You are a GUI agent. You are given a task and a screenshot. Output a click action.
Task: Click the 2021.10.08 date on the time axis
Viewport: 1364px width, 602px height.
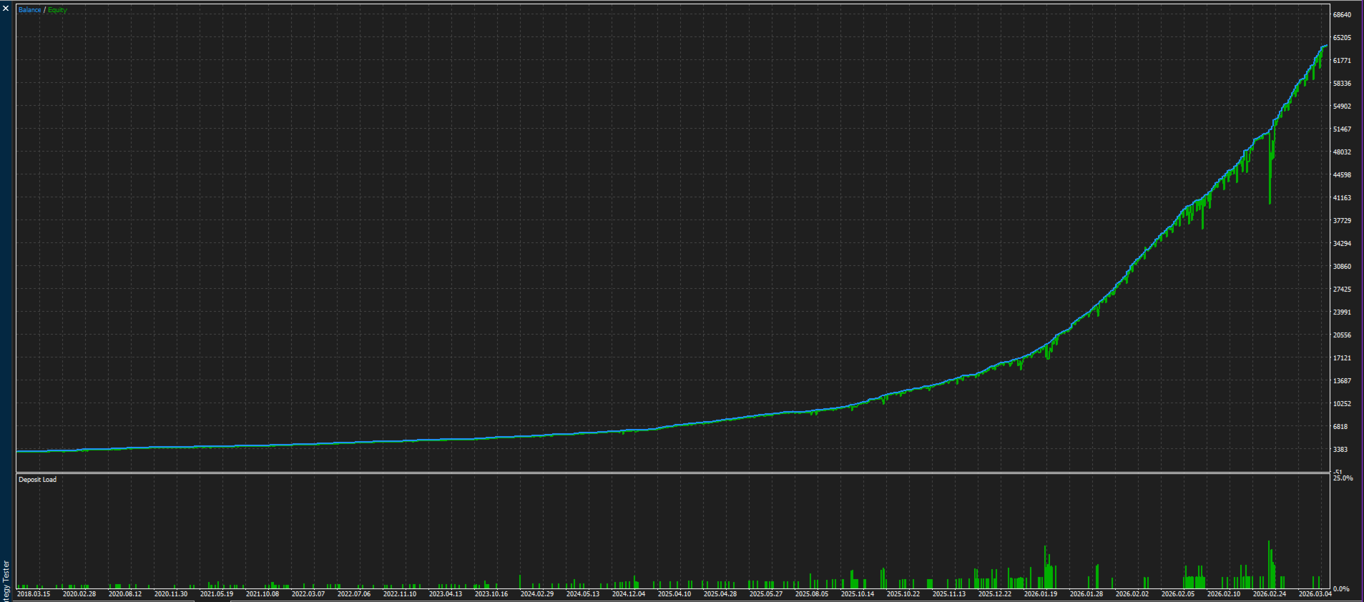[263, 594]
